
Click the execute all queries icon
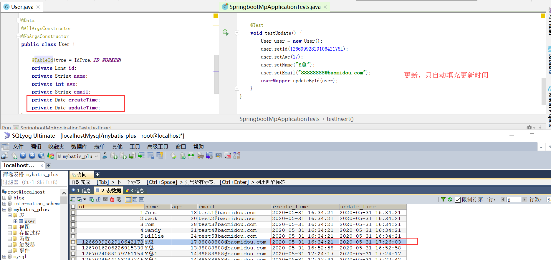[32, 156]
